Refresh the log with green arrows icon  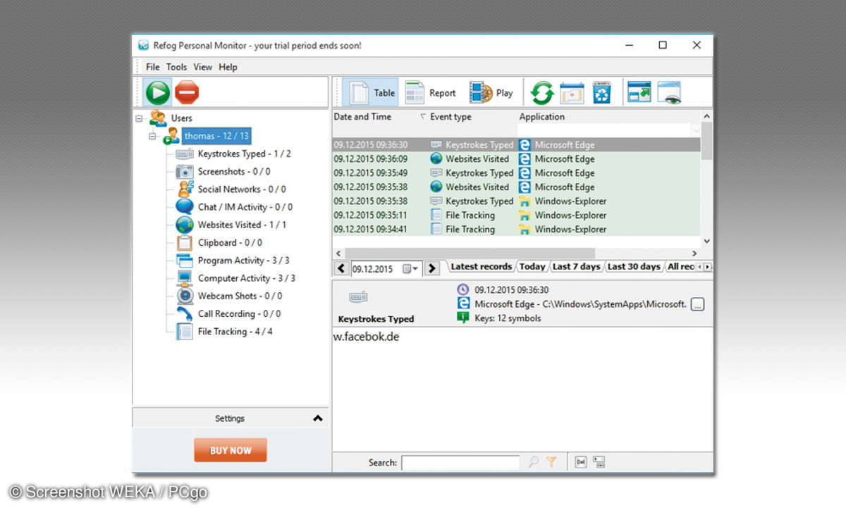(542, 92)
